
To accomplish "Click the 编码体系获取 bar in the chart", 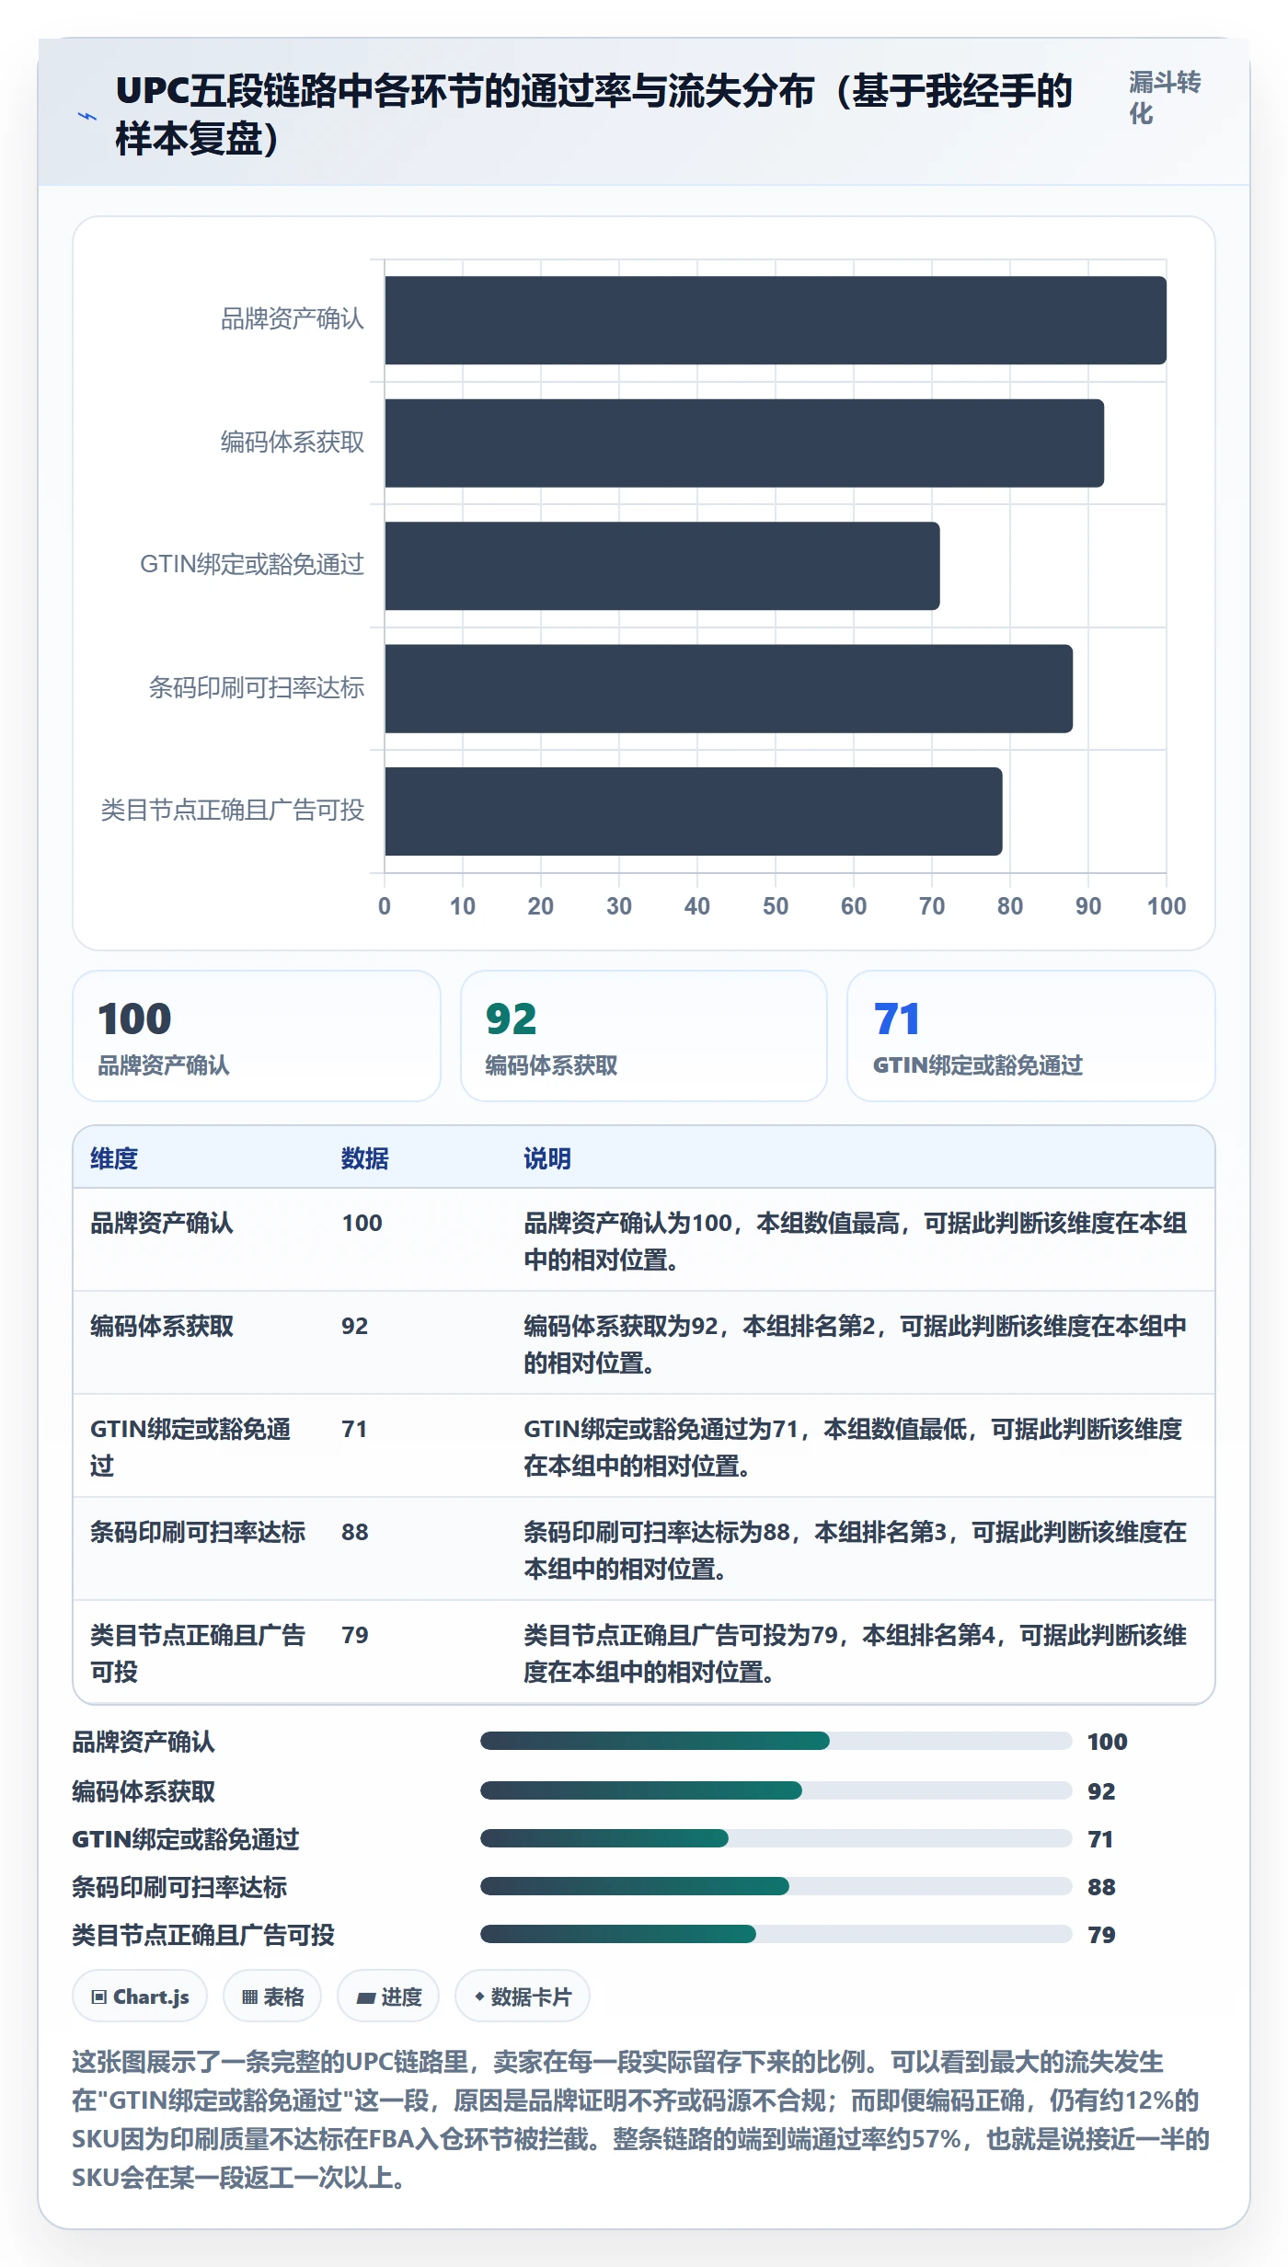I will pos(744,443).
